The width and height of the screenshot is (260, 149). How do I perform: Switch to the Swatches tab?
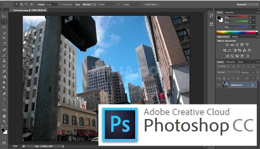point(229,12)
